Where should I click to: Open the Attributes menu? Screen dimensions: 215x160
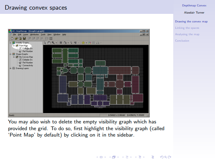[x=34, y=34]
